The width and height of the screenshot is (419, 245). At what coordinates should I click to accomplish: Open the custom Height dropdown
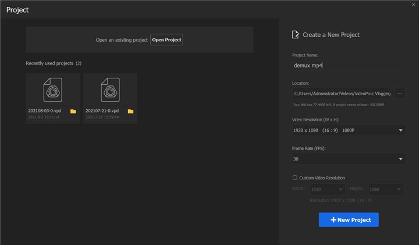(398, 189)
